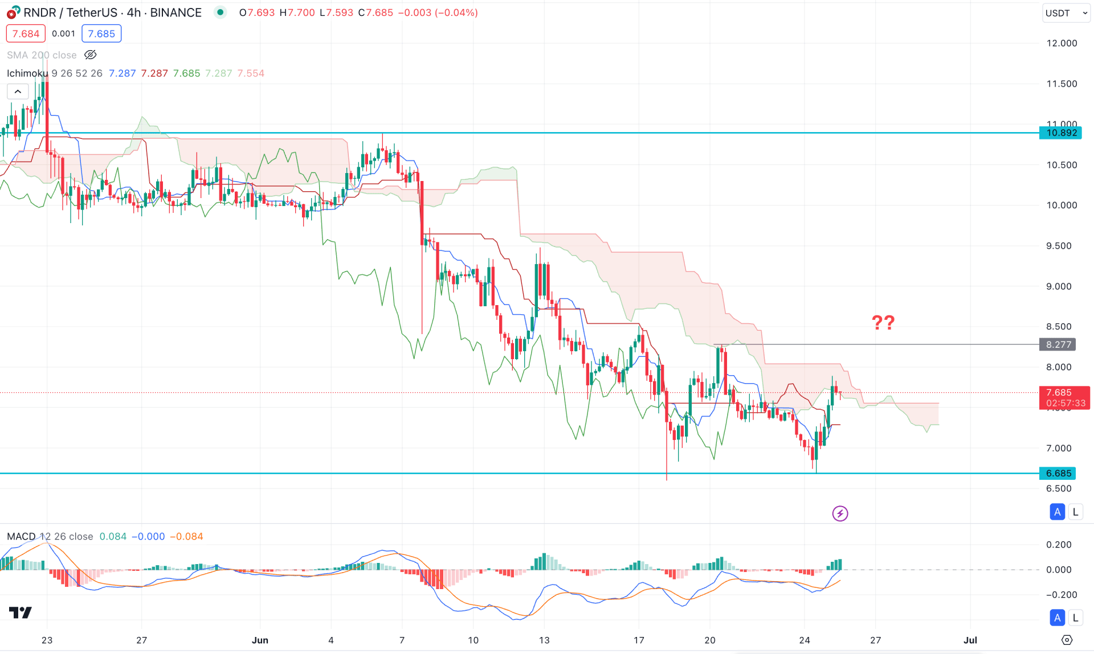Click the Ichimoku value 7.554
This screenshot has height=654, width=1094.
[251, 73]
